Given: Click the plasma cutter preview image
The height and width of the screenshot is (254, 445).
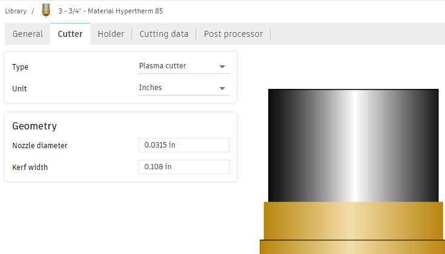Looking at the screenshot, I should point(353,171).
